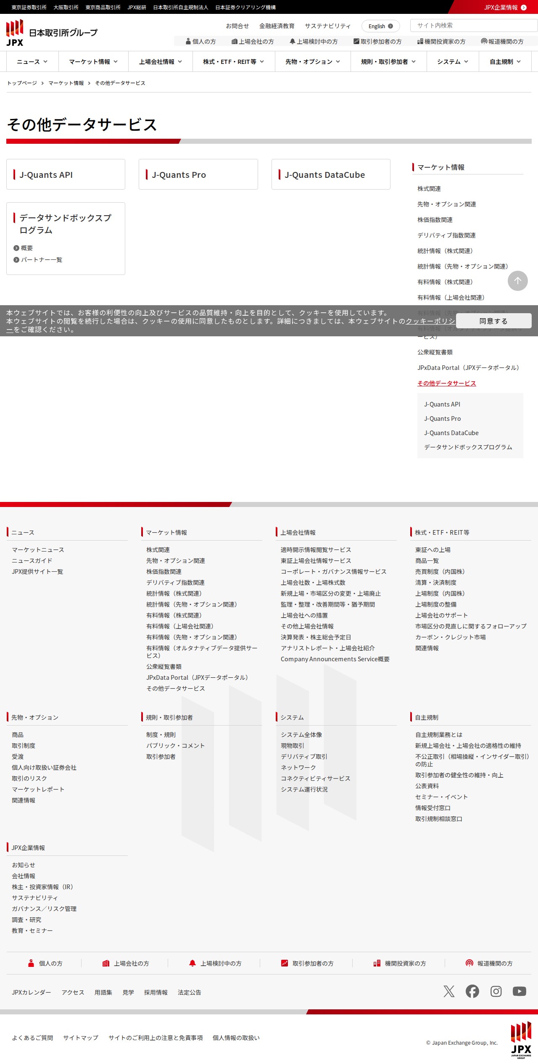Viewport: 538px width, 1064px height.
Task: Open the YouTube social icon
Action: point(520,991)
